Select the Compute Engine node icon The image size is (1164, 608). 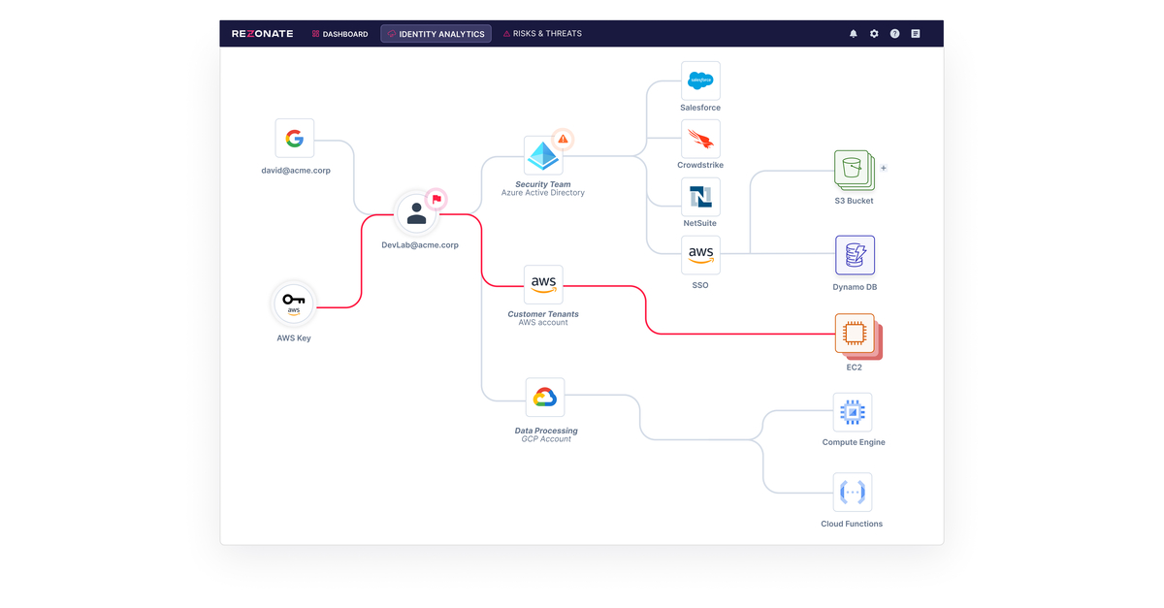coord(852,411)
